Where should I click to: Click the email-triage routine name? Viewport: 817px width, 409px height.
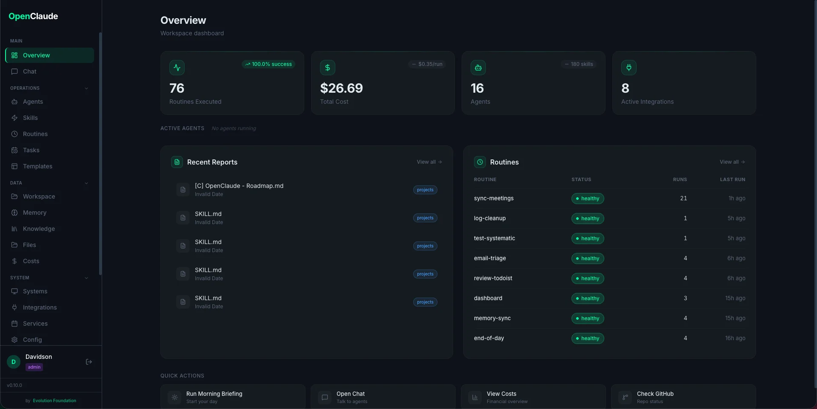490,258
